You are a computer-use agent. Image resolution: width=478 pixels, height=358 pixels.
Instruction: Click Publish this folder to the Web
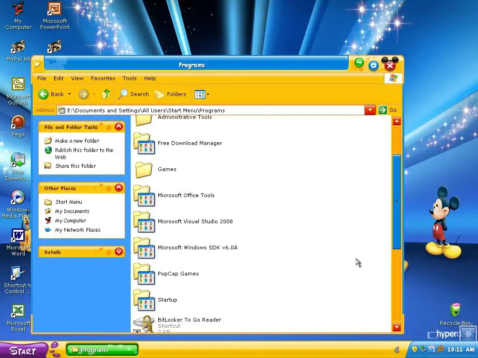point(84,153)
